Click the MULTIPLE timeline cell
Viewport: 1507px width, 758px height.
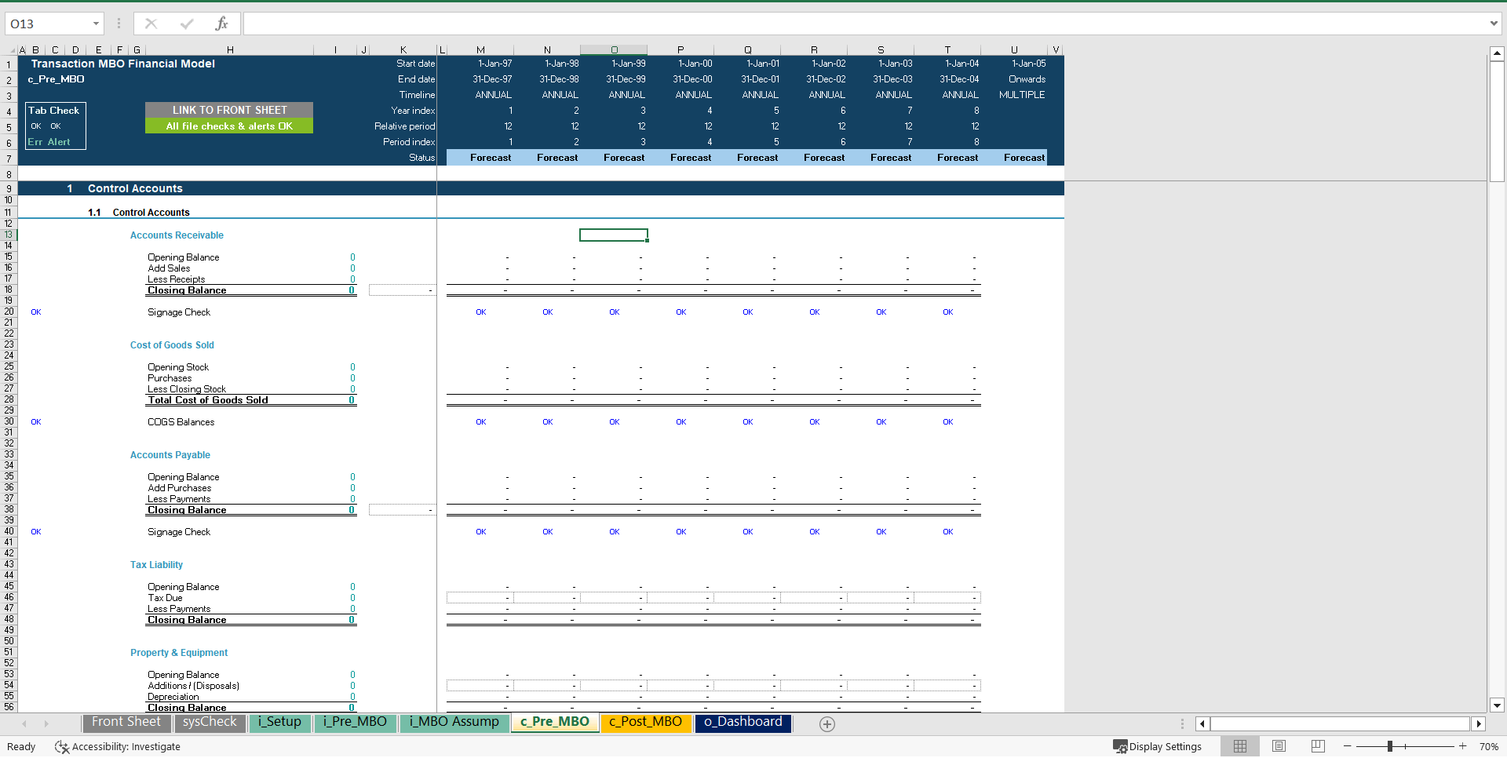click(1022, 95)
